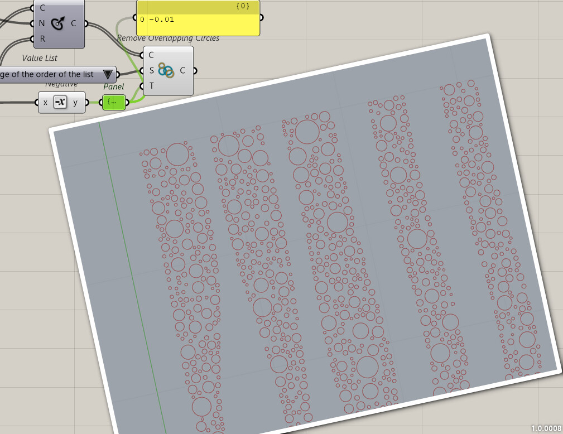This screenshot has height=434, width=563.
Task: Click the green vertical axis line in viewport
Action: [132, 277]
